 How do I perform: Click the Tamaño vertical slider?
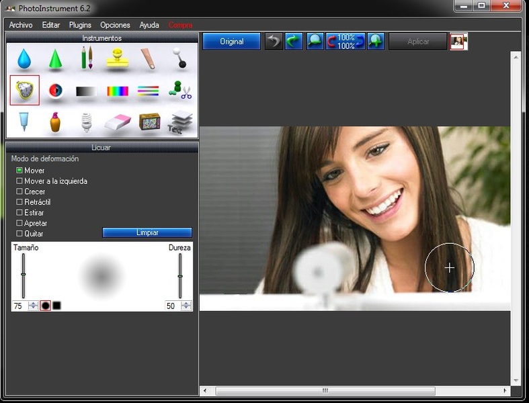(24, 275)
